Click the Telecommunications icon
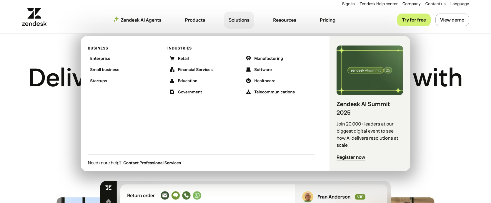 249,92
